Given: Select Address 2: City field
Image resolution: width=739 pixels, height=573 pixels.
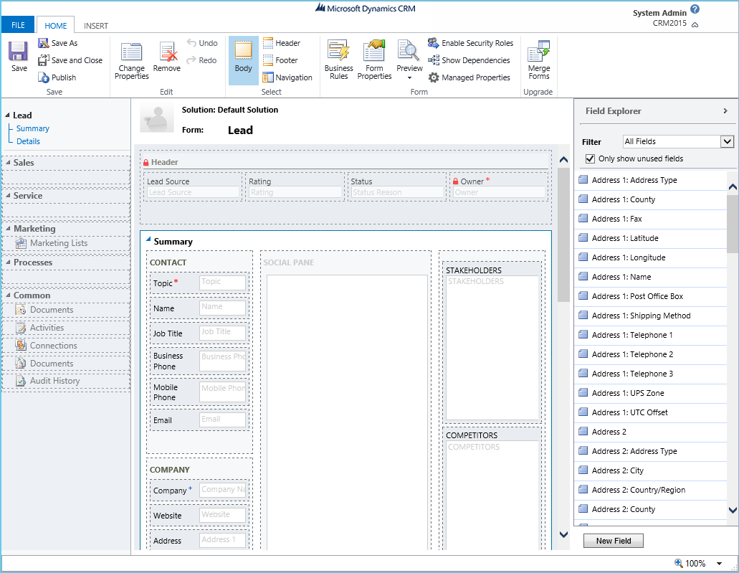Looking at the screenshot, I should [x=651, y=470].
